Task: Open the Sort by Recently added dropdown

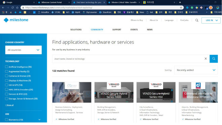Action: 196,70
